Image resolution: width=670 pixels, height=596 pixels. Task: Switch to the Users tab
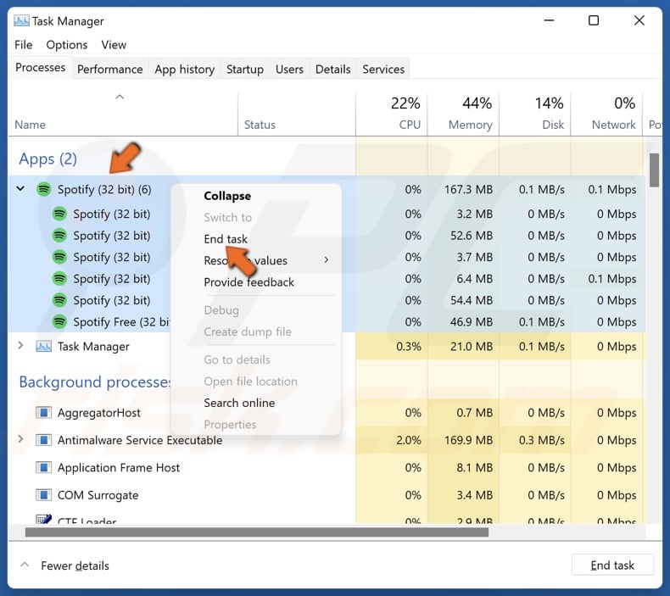[x=289, y=70]
